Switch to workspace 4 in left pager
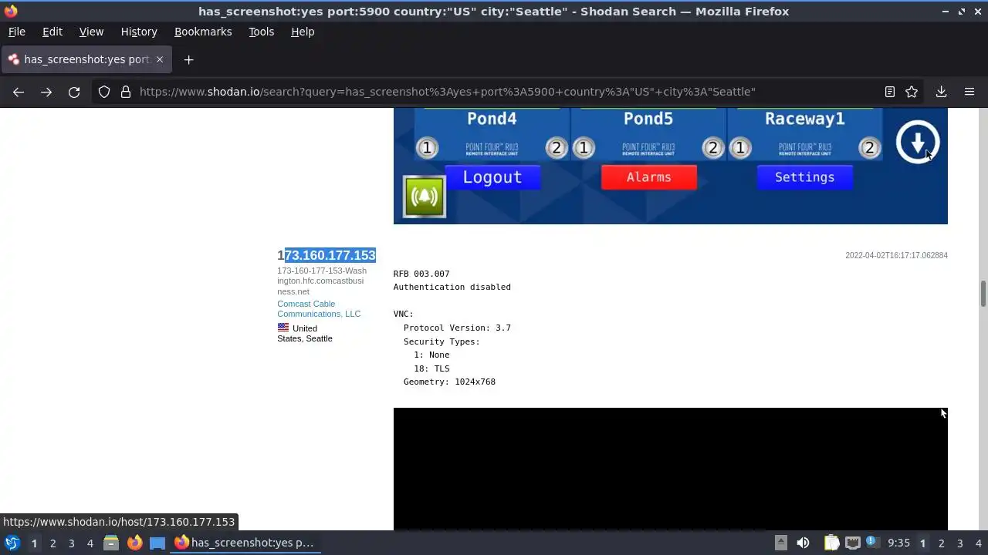This screenshot has width=988, height=555. [x=90, y=543]
